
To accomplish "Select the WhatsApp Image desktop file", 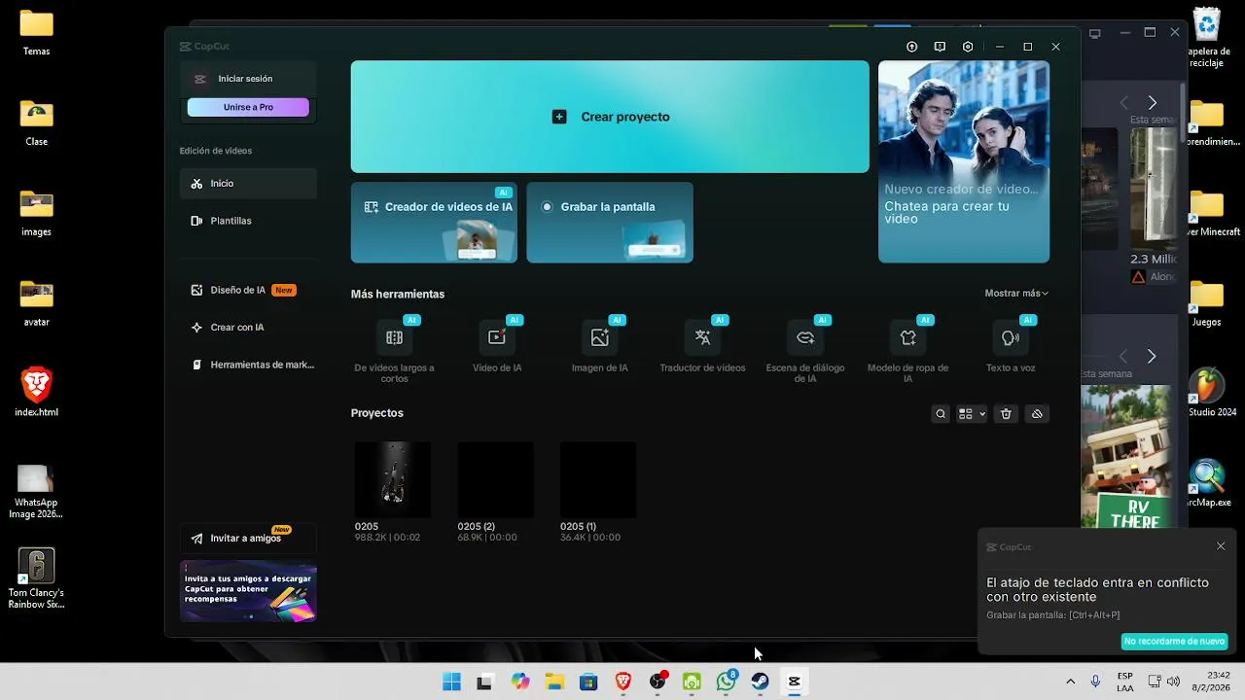I will coord(36,492).
